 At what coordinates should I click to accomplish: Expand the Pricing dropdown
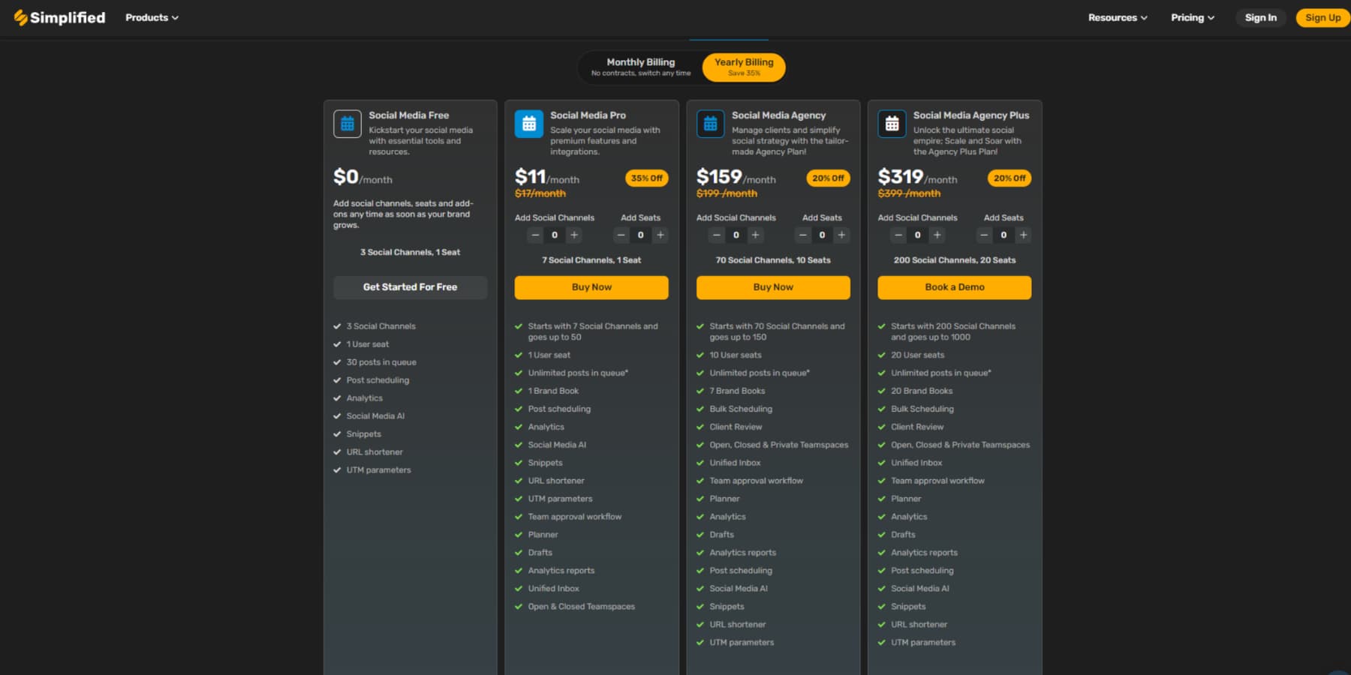click(x=1192, y=17)
